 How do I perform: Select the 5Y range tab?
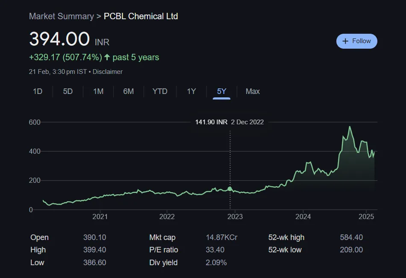pyautogui.click(x=222, y=91)
